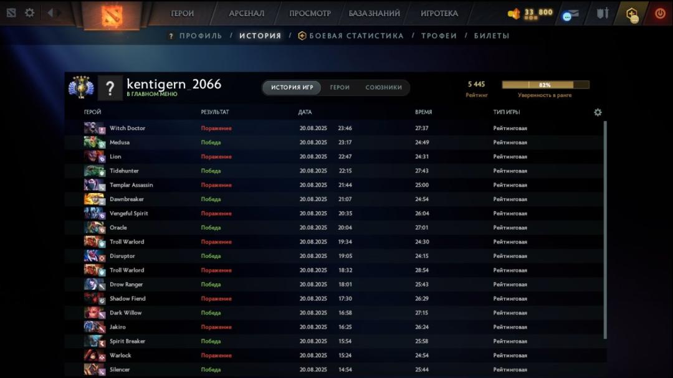The width and height of the screenshot is (673, 378).
Task: Sort by the ВРЕМЯ column header
Action: click(x=423, y=112)
